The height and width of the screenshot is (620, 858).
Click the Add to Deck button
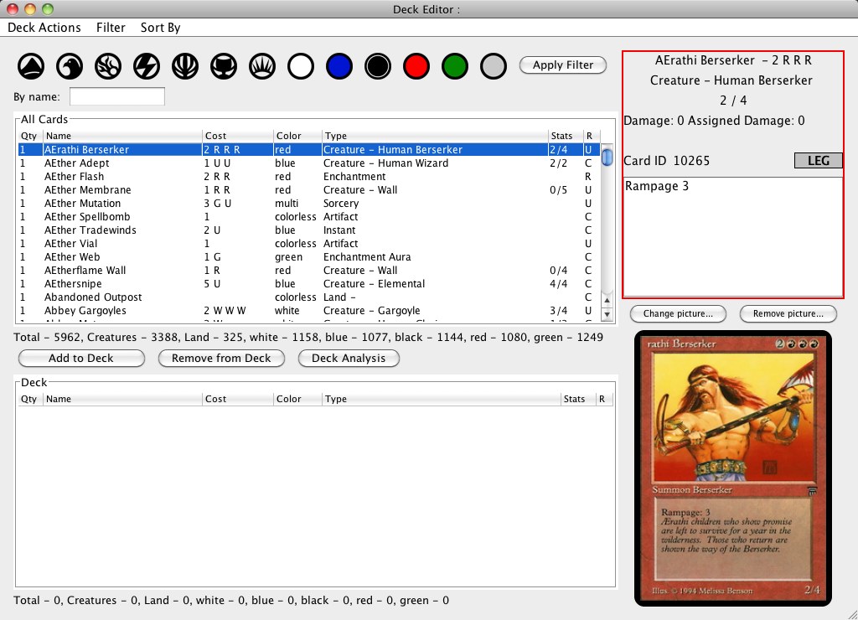coord(81,358)
